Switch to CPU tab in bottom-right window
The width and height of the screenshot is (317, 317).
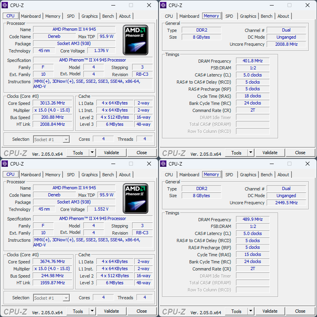pos(169,175)
